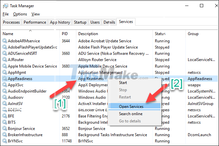This screenshot has height=146, width=219.
Task: Click the Stopped status of AJRouter
Action: point(162,60)
